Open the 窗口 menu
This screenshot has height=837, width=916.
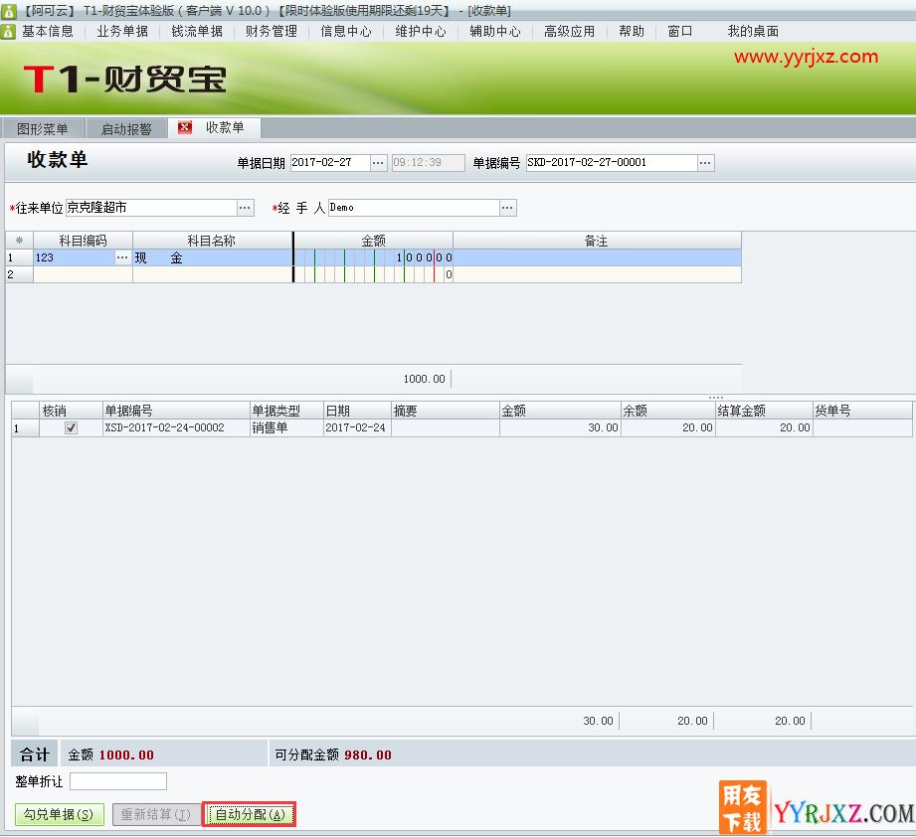click(680, 31)
